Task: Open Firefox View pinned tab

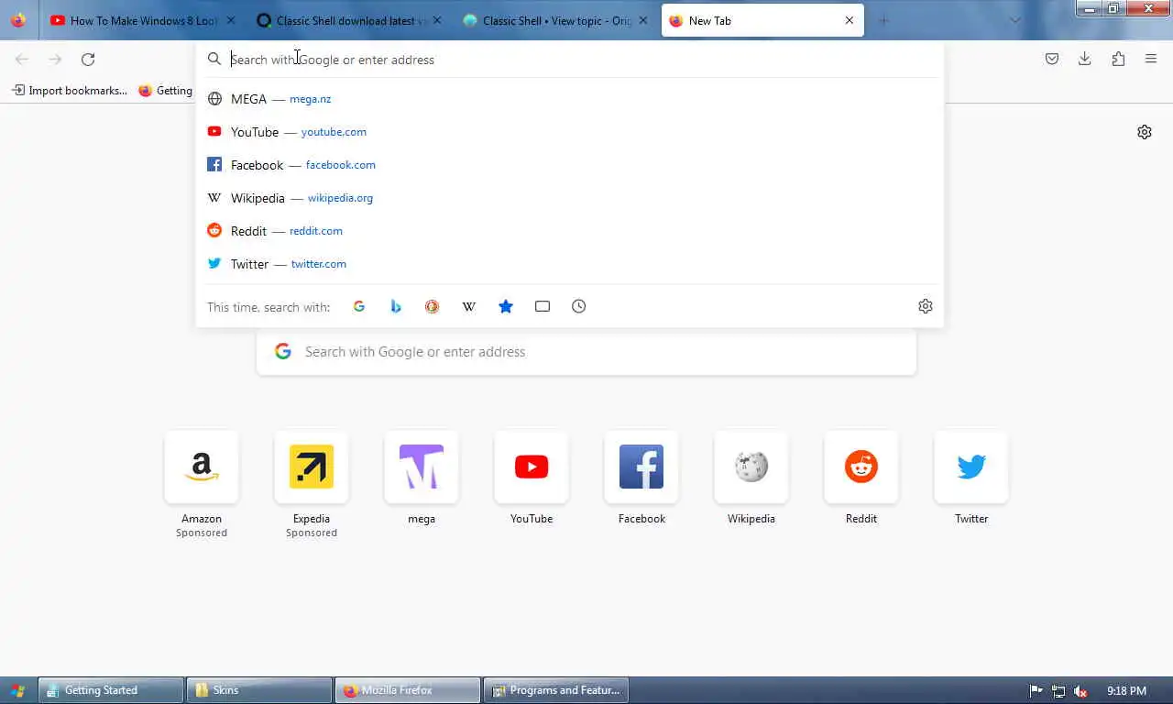Action: (18, 20)
